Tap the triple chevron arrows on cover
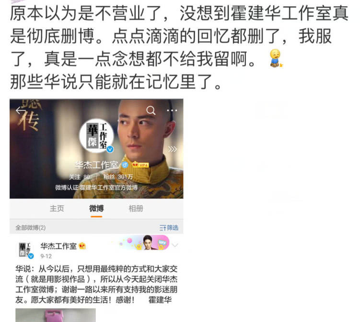Screen dimensions: 360x322 coord(173,149)
